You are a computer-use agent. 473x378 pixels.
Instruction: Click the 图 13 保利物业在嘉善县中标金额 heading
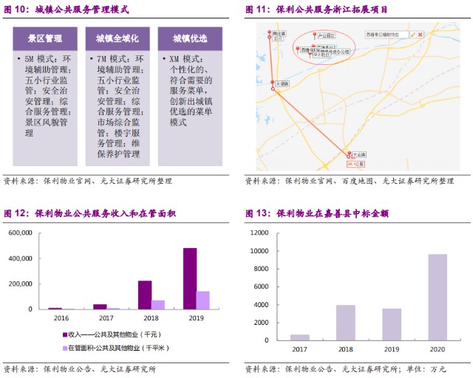(x=317, y=213)
